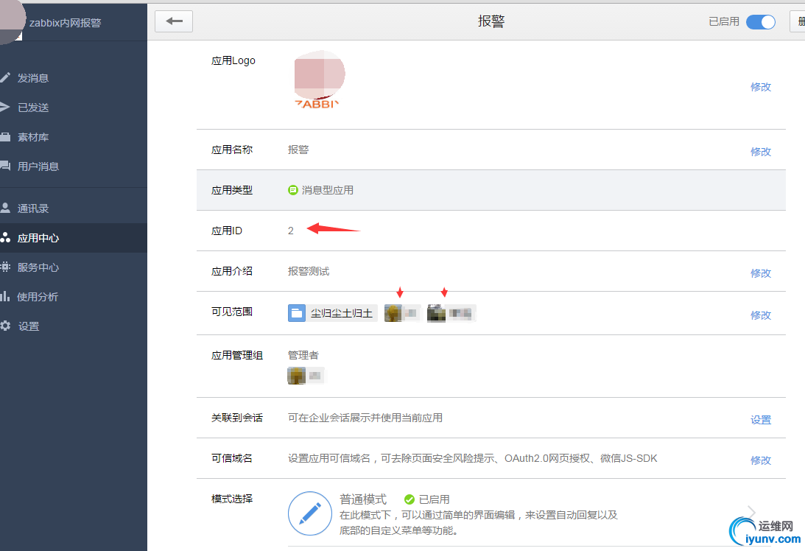Click the pencil icon beside 发消息
Screen dimensions: 805x551
tap(5, 77)
